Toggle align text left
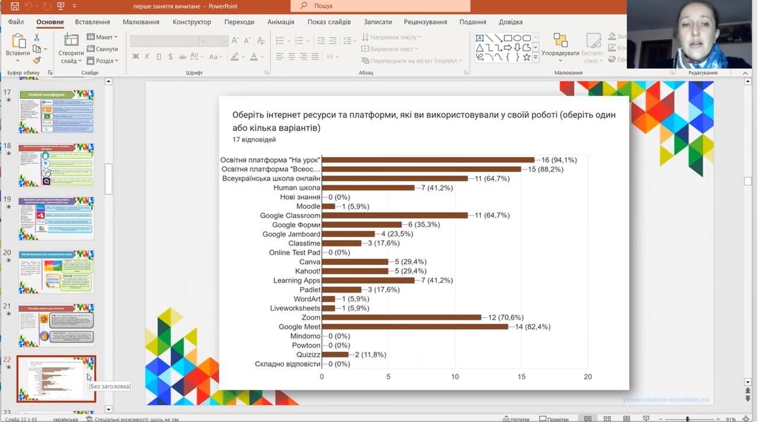The width and height of the screenshot is (759, 427). (279, 57)
